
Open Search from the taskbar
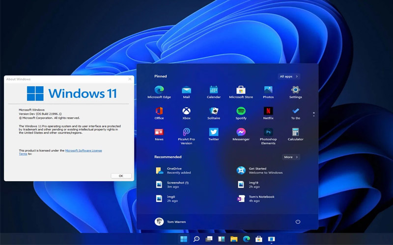[196, 239]
